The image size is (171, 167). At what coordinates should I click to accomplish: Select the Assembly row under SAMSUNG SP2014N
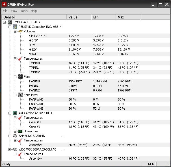[99, 145]
